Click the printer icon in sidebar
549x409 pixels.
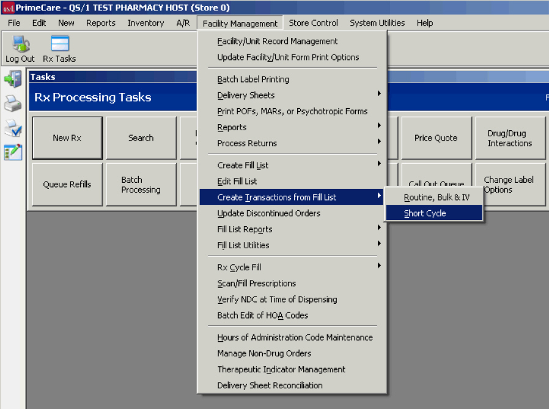(x=13, y=103)
